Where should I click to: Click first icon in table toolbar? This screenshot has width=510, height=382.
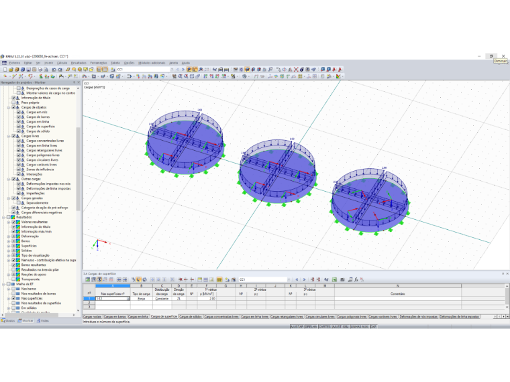tap(87, 279)
